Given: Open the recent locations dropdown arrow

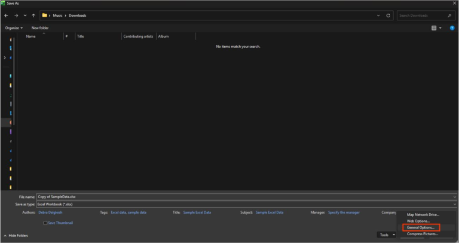Looking at the screenshot, I should pos(25,16).
